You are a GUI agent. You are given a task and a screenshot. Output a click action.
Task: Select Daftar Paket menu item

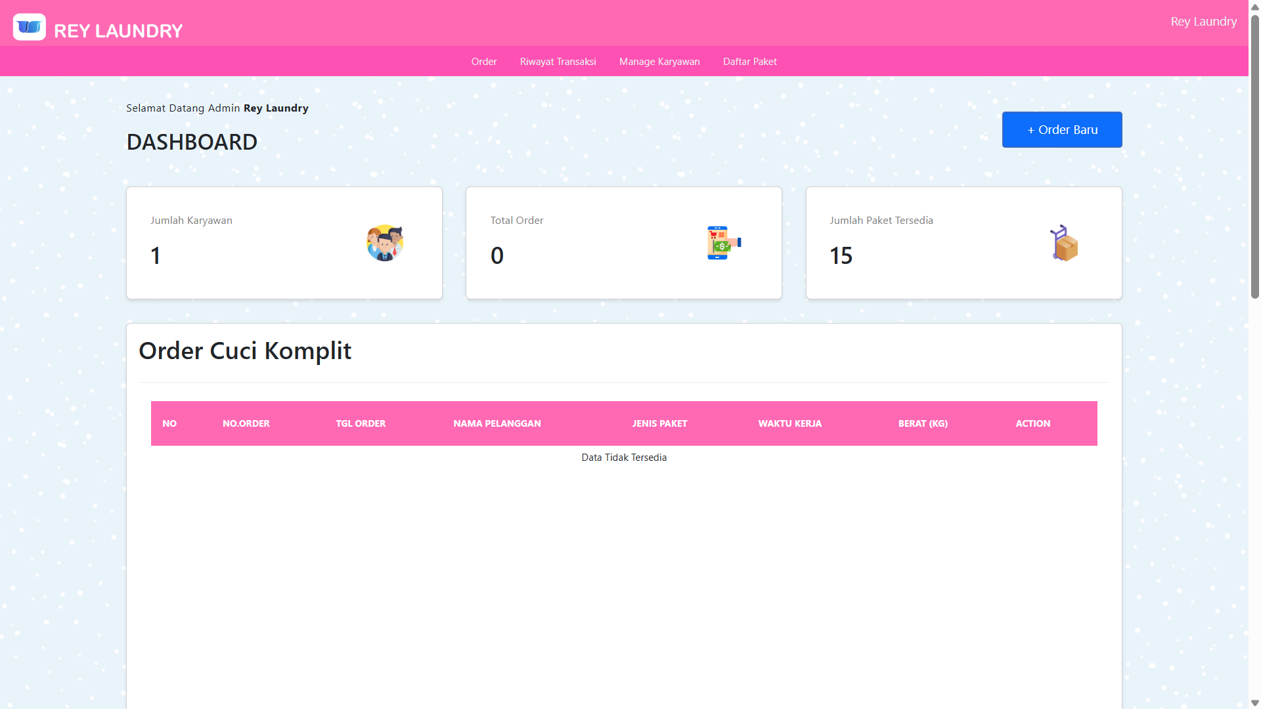(x=749, y=62)
